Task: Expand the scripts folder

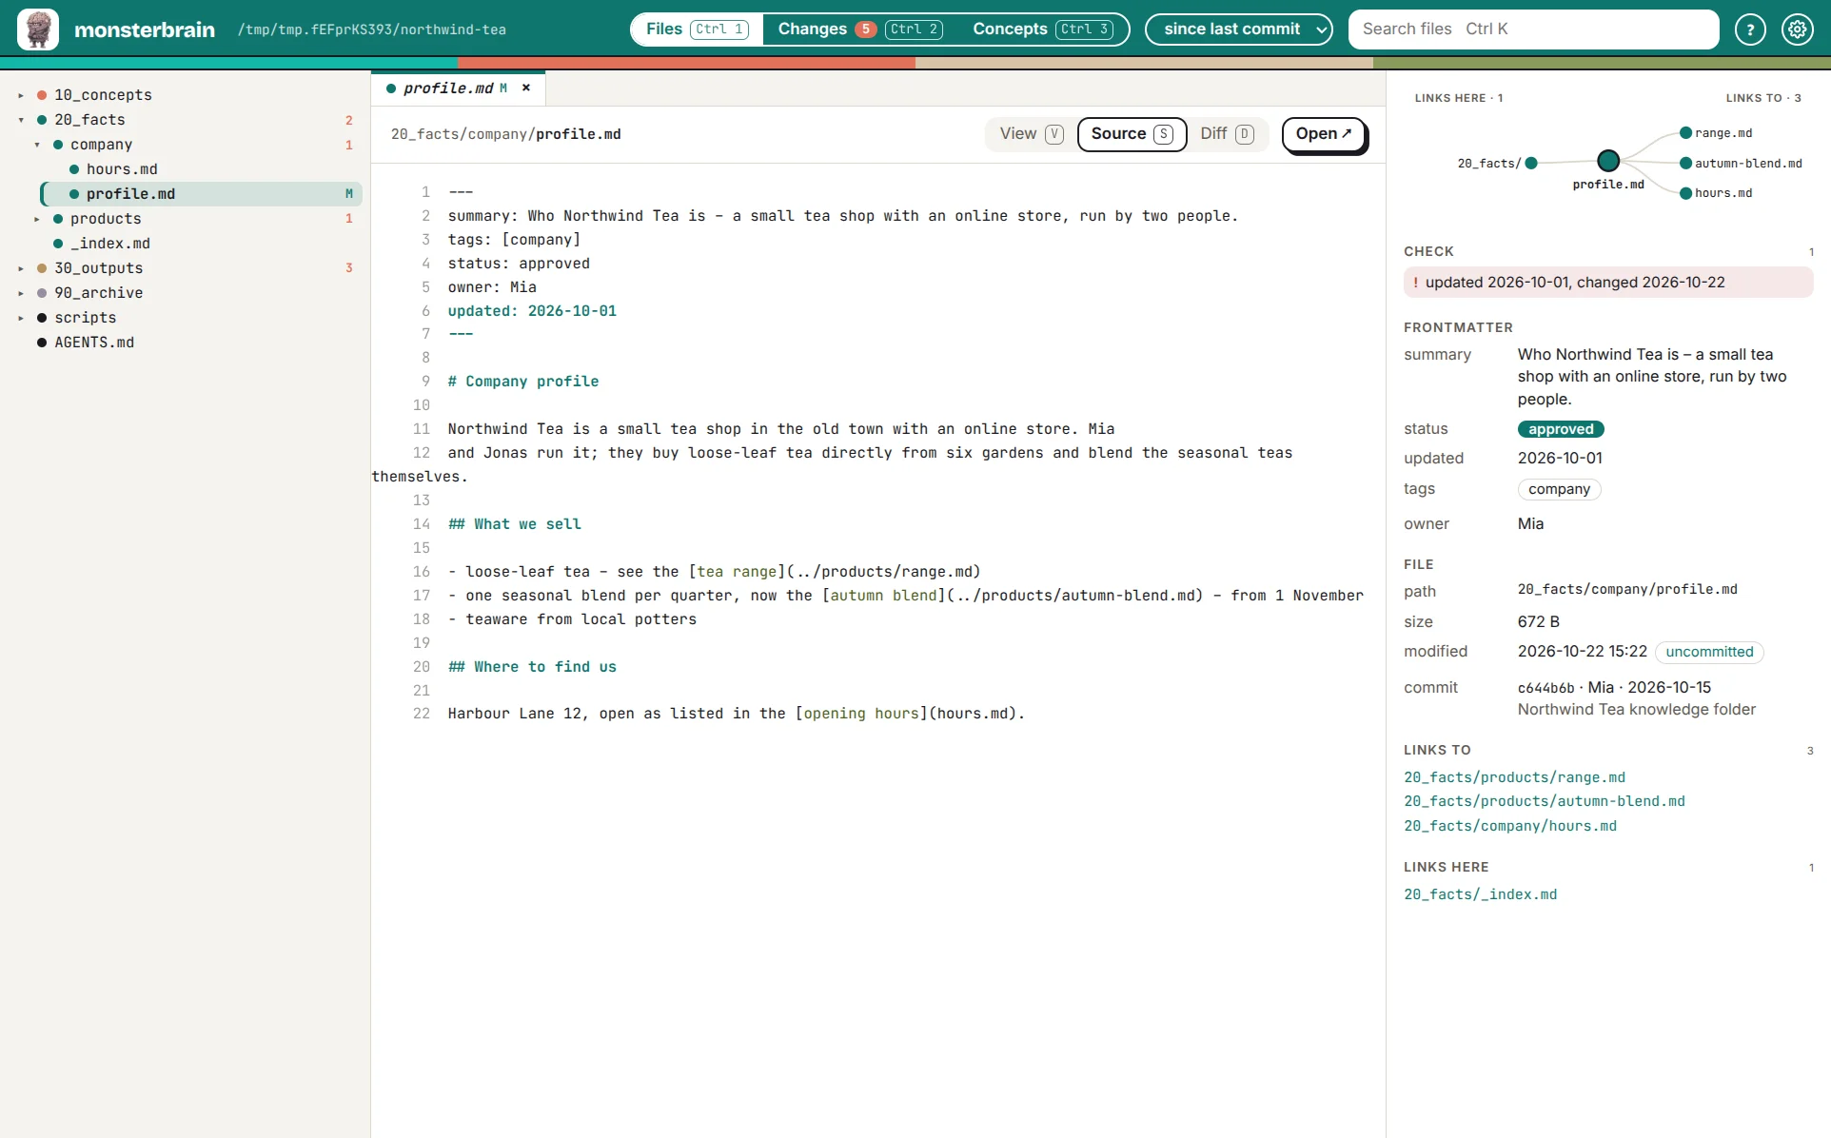Action: tap(21, 318)
